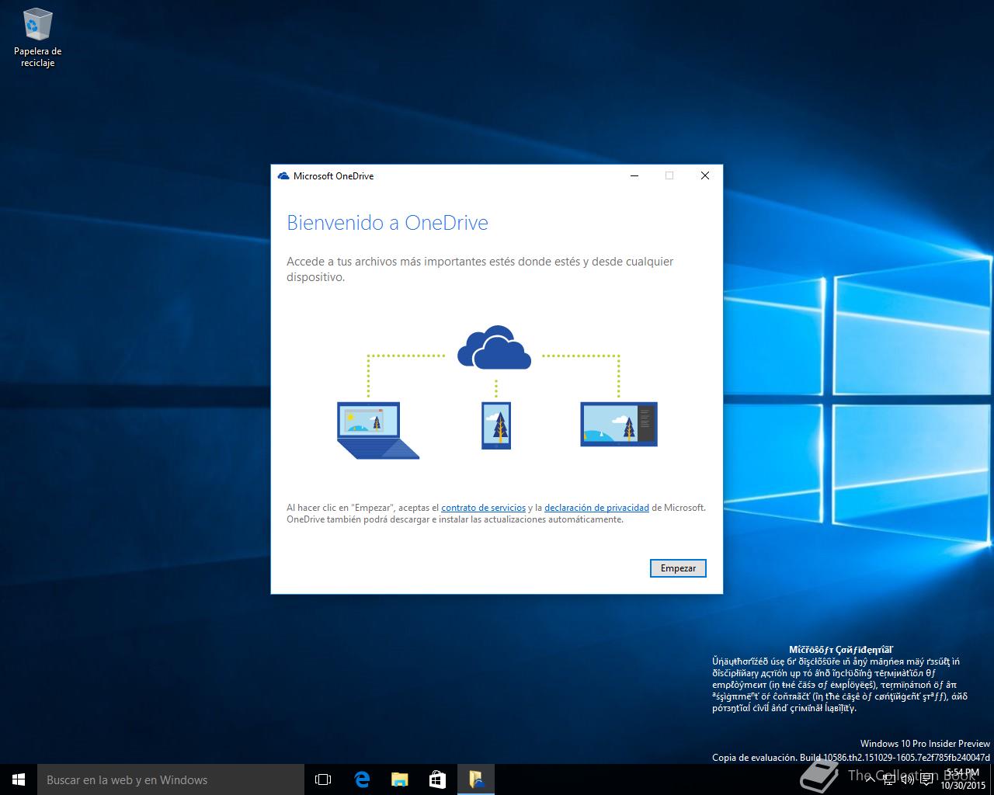Open File Explorer from the taskbar

tap(399, 779)
